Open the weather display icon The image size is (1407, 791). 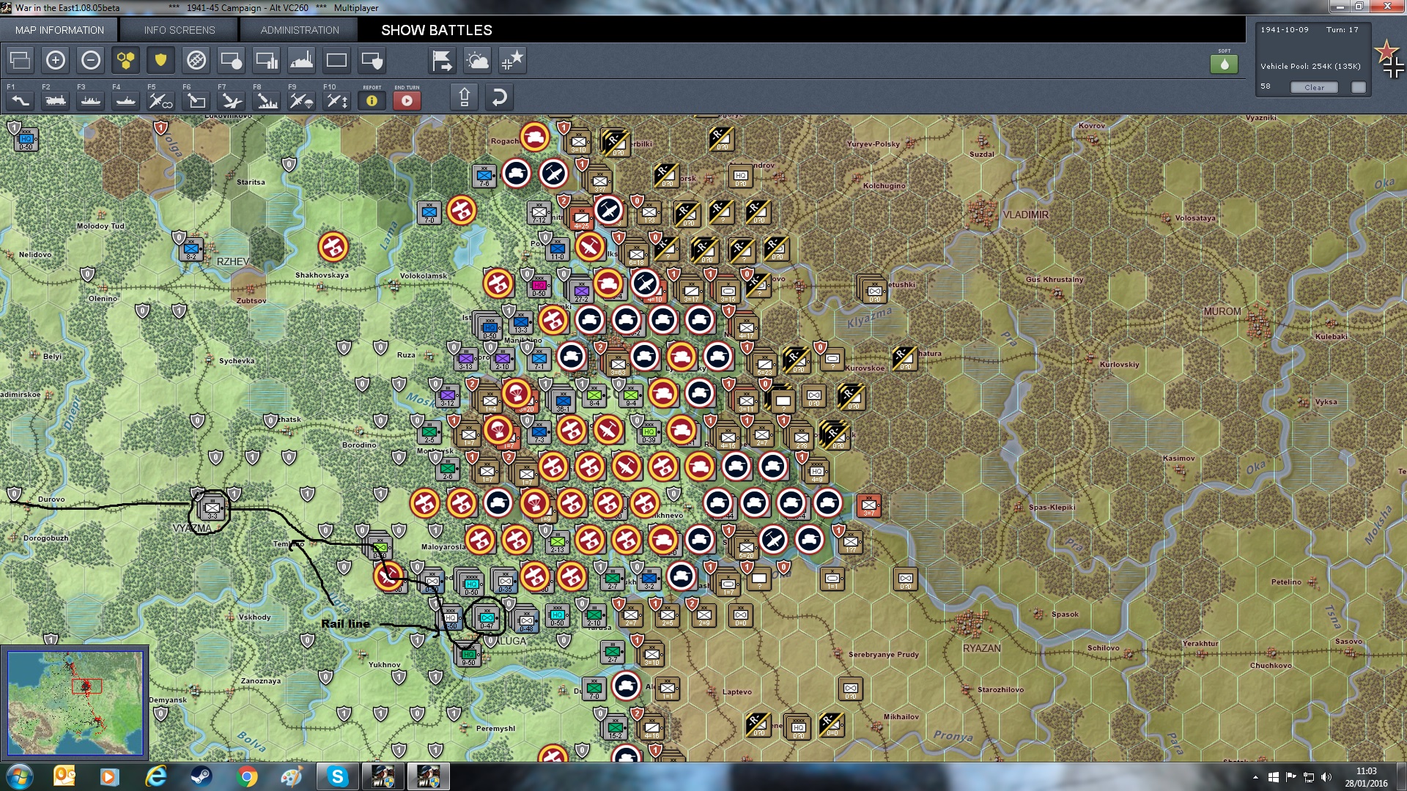click(x=477, y=60)
